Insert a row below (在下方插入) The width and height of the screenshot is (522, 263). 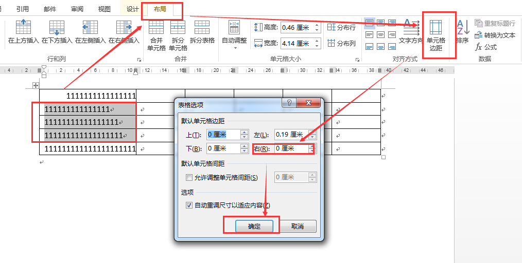coord(57,32)
